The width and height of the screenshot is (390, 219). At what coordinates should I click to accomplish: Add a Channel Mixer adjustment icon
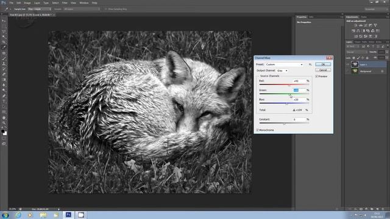(373, 31)
